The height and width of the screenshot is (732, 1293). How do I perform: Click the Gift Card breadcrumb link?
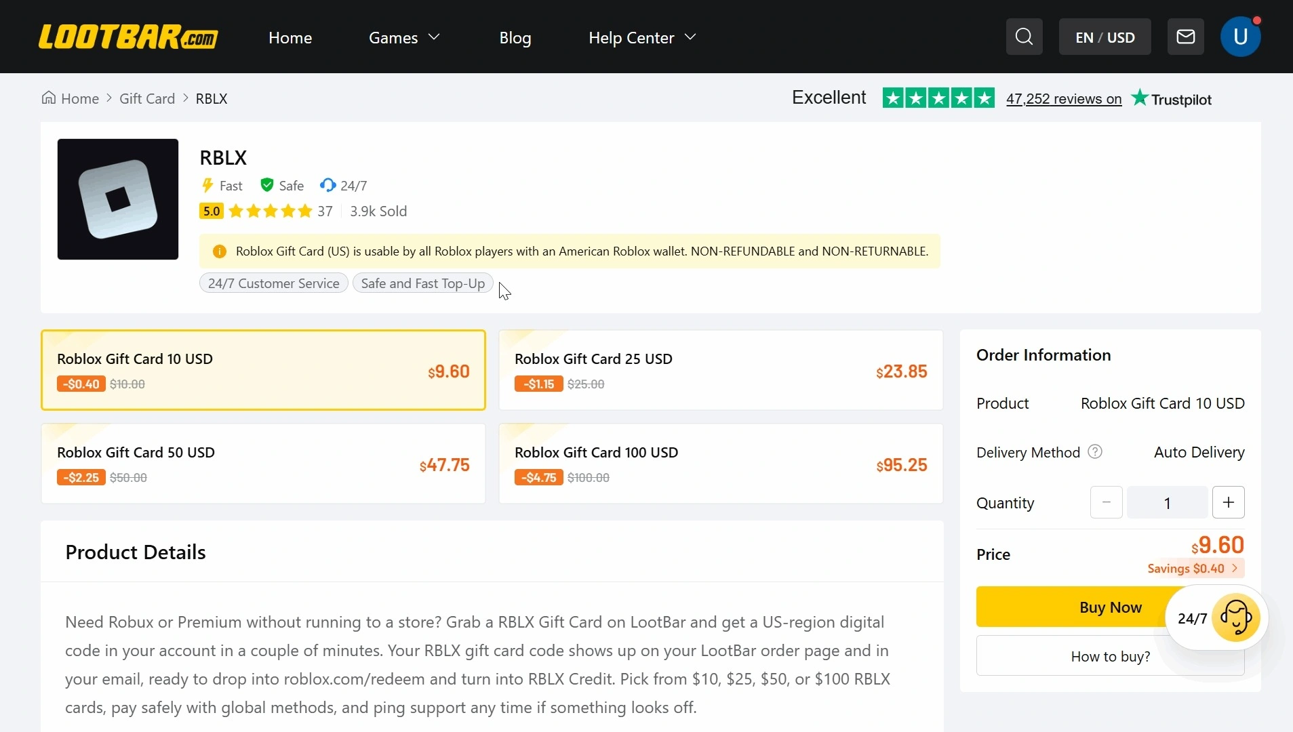[147, 98]
